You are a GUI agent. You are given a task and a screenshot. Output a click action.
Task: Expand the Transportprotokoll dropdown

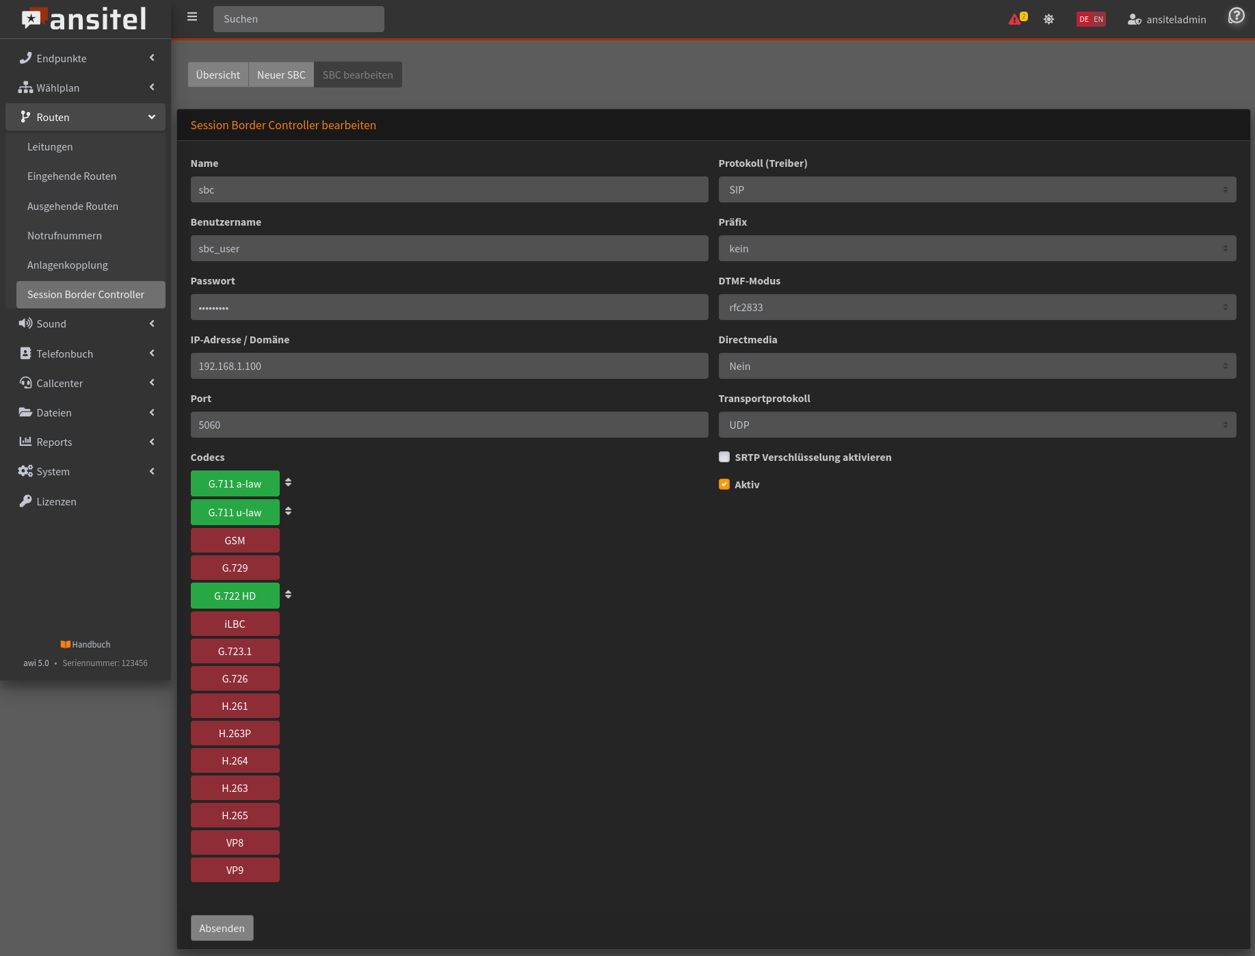click(x=977, y=425)
